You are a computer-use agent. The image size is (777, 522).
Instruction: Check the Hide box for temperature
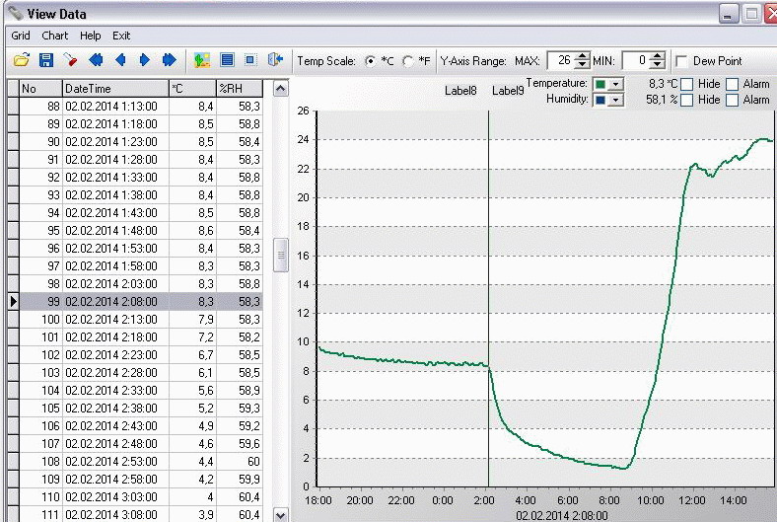point(686,85)
